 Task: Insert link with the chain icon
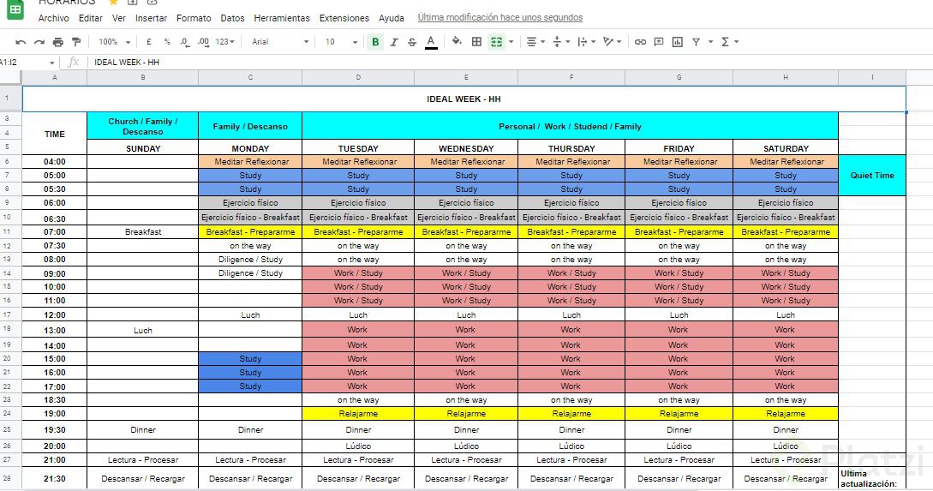pyautogui.click(x=640, y=42)
